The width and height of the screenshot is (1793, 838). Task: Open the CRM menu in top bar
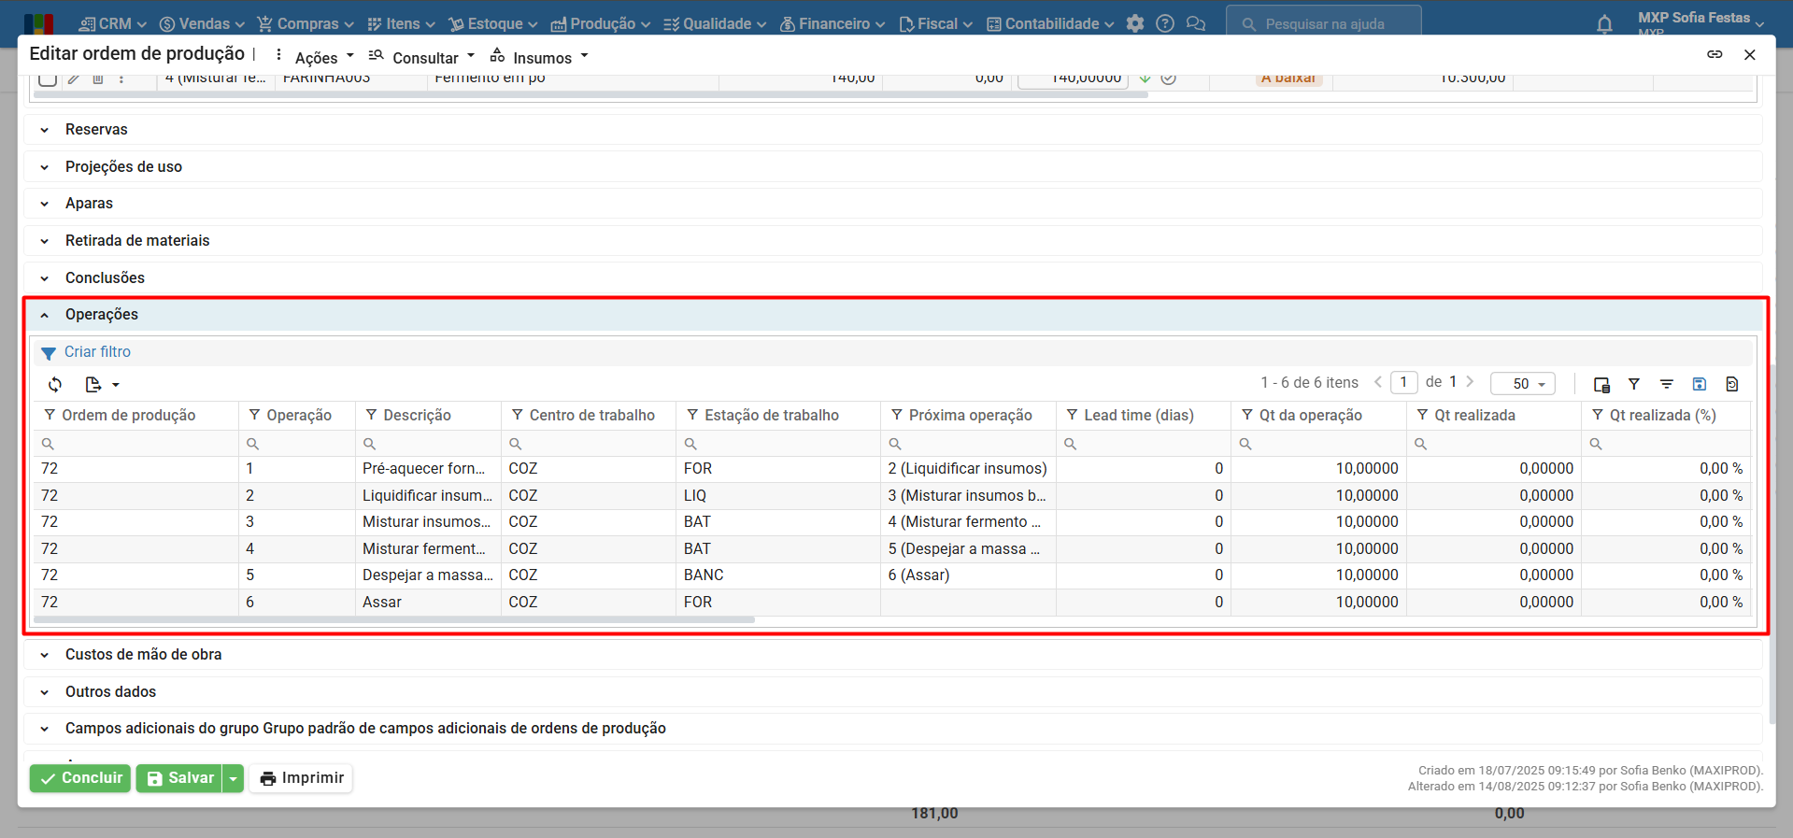[x=113, y=24]
